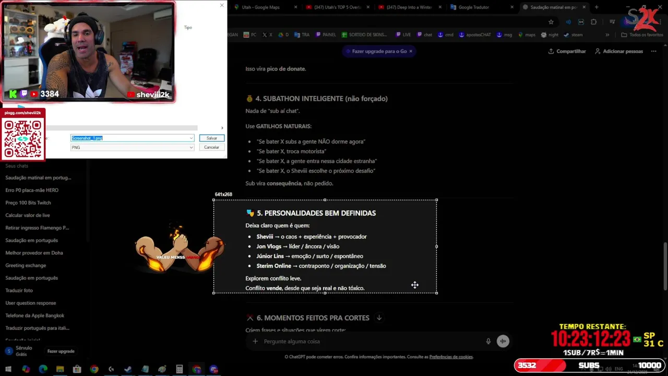This screenshot has height=376, width=668.
Task: Click Adicionar pessoas button
Action: pyautogui.click(x=618, y=51)
